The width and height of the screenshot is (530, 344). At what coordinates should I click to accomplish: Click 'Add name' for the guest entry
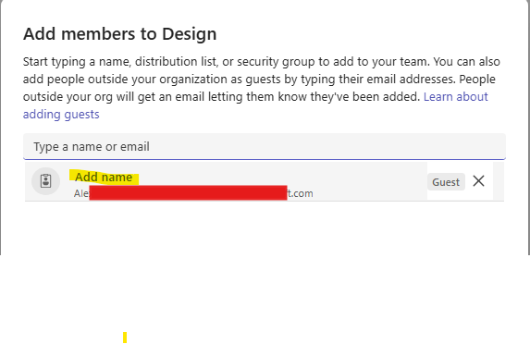[104, 177]
